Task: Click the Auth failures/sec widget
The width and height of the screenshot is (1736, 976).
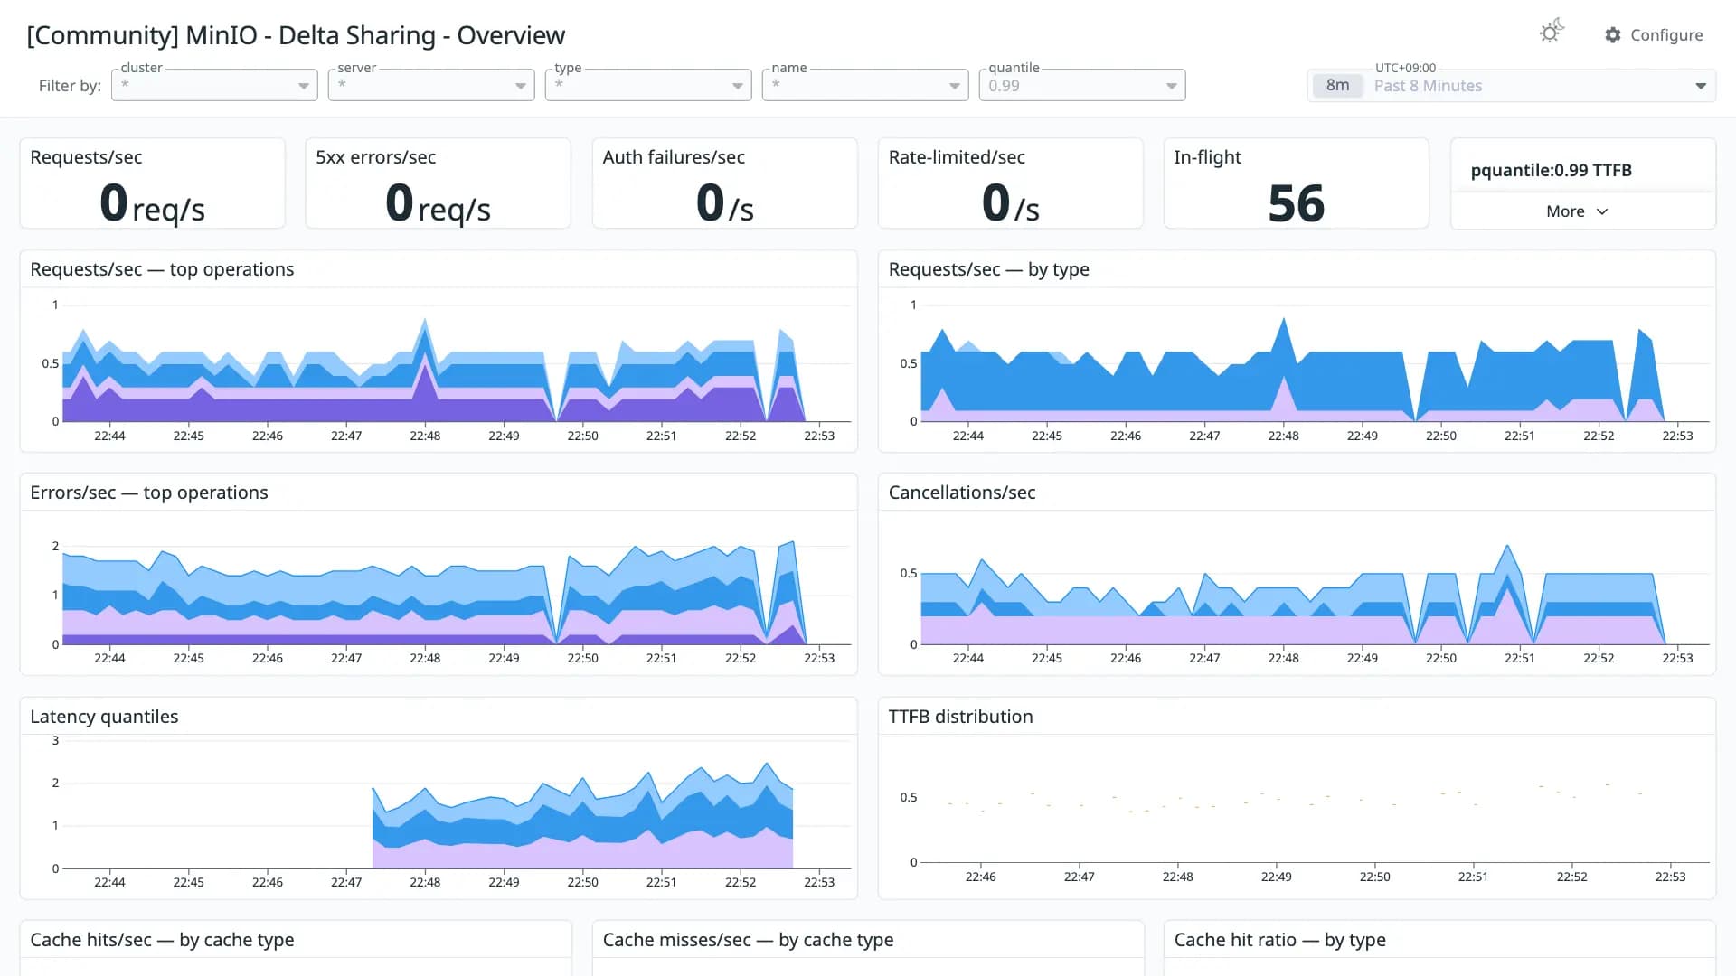Action: [725, 183]
